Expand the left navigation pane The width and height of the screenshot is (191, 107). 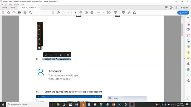[1, 59]
